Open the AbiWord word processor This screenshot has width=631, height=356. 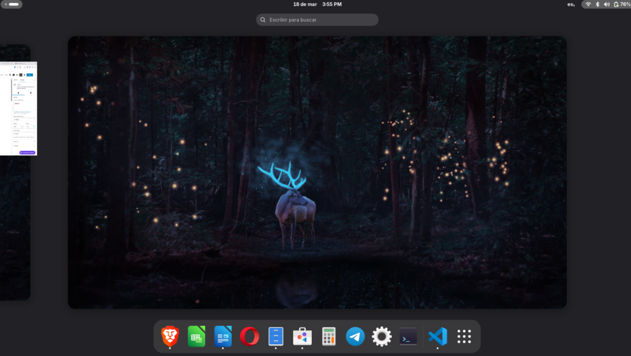pyautogui.click(x=222, y=337)
